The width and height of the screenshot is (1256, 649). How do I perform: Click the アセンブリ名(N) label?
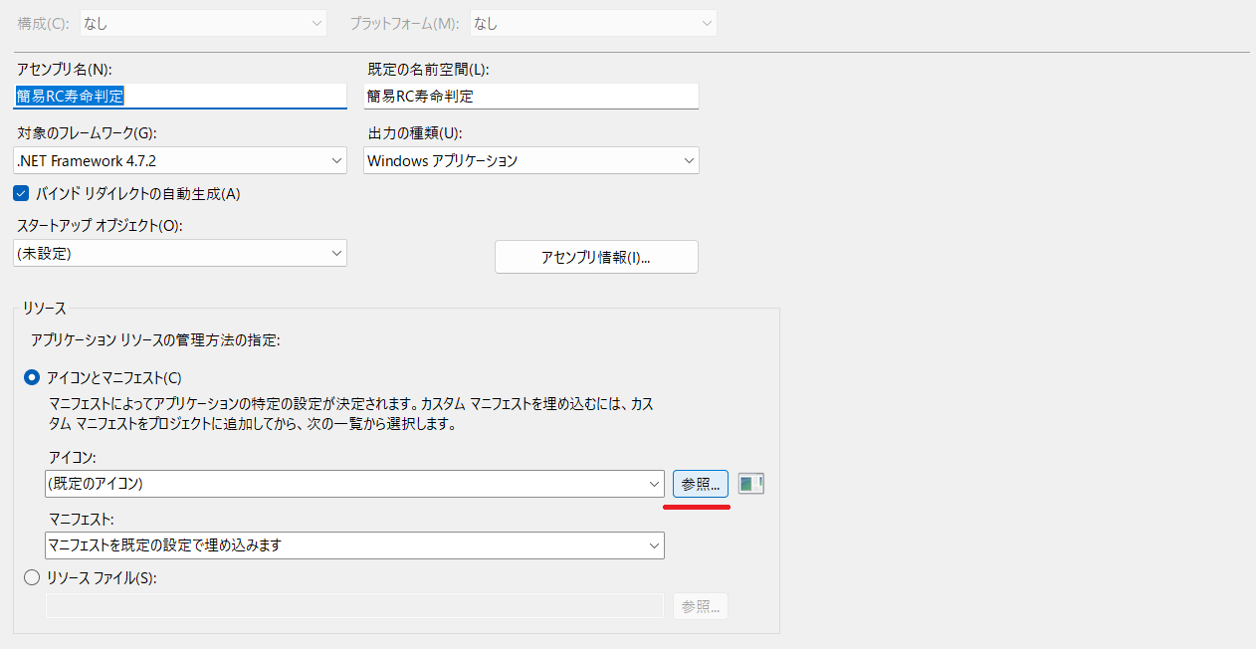63,69
